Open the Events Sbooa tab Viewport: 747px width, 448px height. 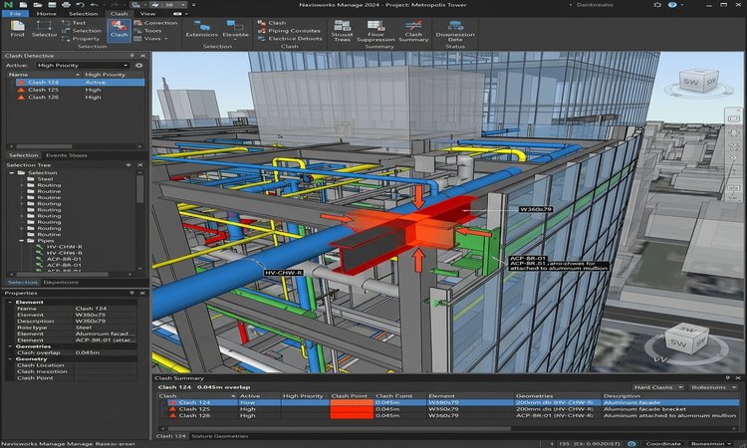[x=66, y=155]
